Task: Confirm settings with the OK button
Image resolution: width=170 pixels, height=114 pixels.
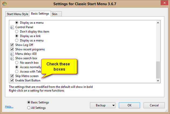Action: click(x=129, y=105)
